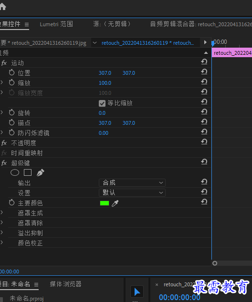Select the Selection tool arrow
The height and width of the screenshot is (302, 252).
point(137,292)
